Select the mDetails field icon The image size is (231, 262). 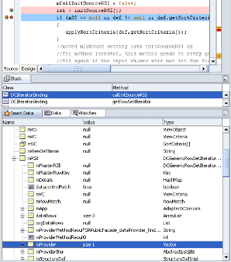(31, 180)
